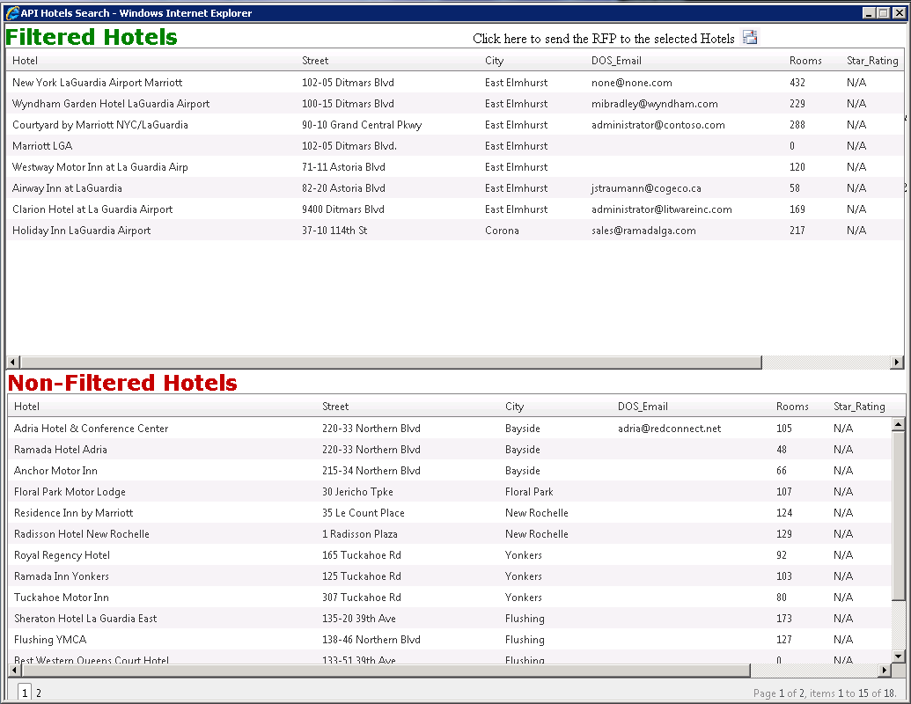The width and height of the screenshot is (911, 704).
Task: Click the left arrow of Filtered Hotels horizontal scrollbar
Action: tap(13, 362)
